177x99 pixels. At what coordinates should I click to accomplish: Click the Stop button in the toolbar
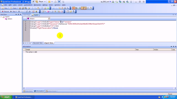[x=21, y=12]
